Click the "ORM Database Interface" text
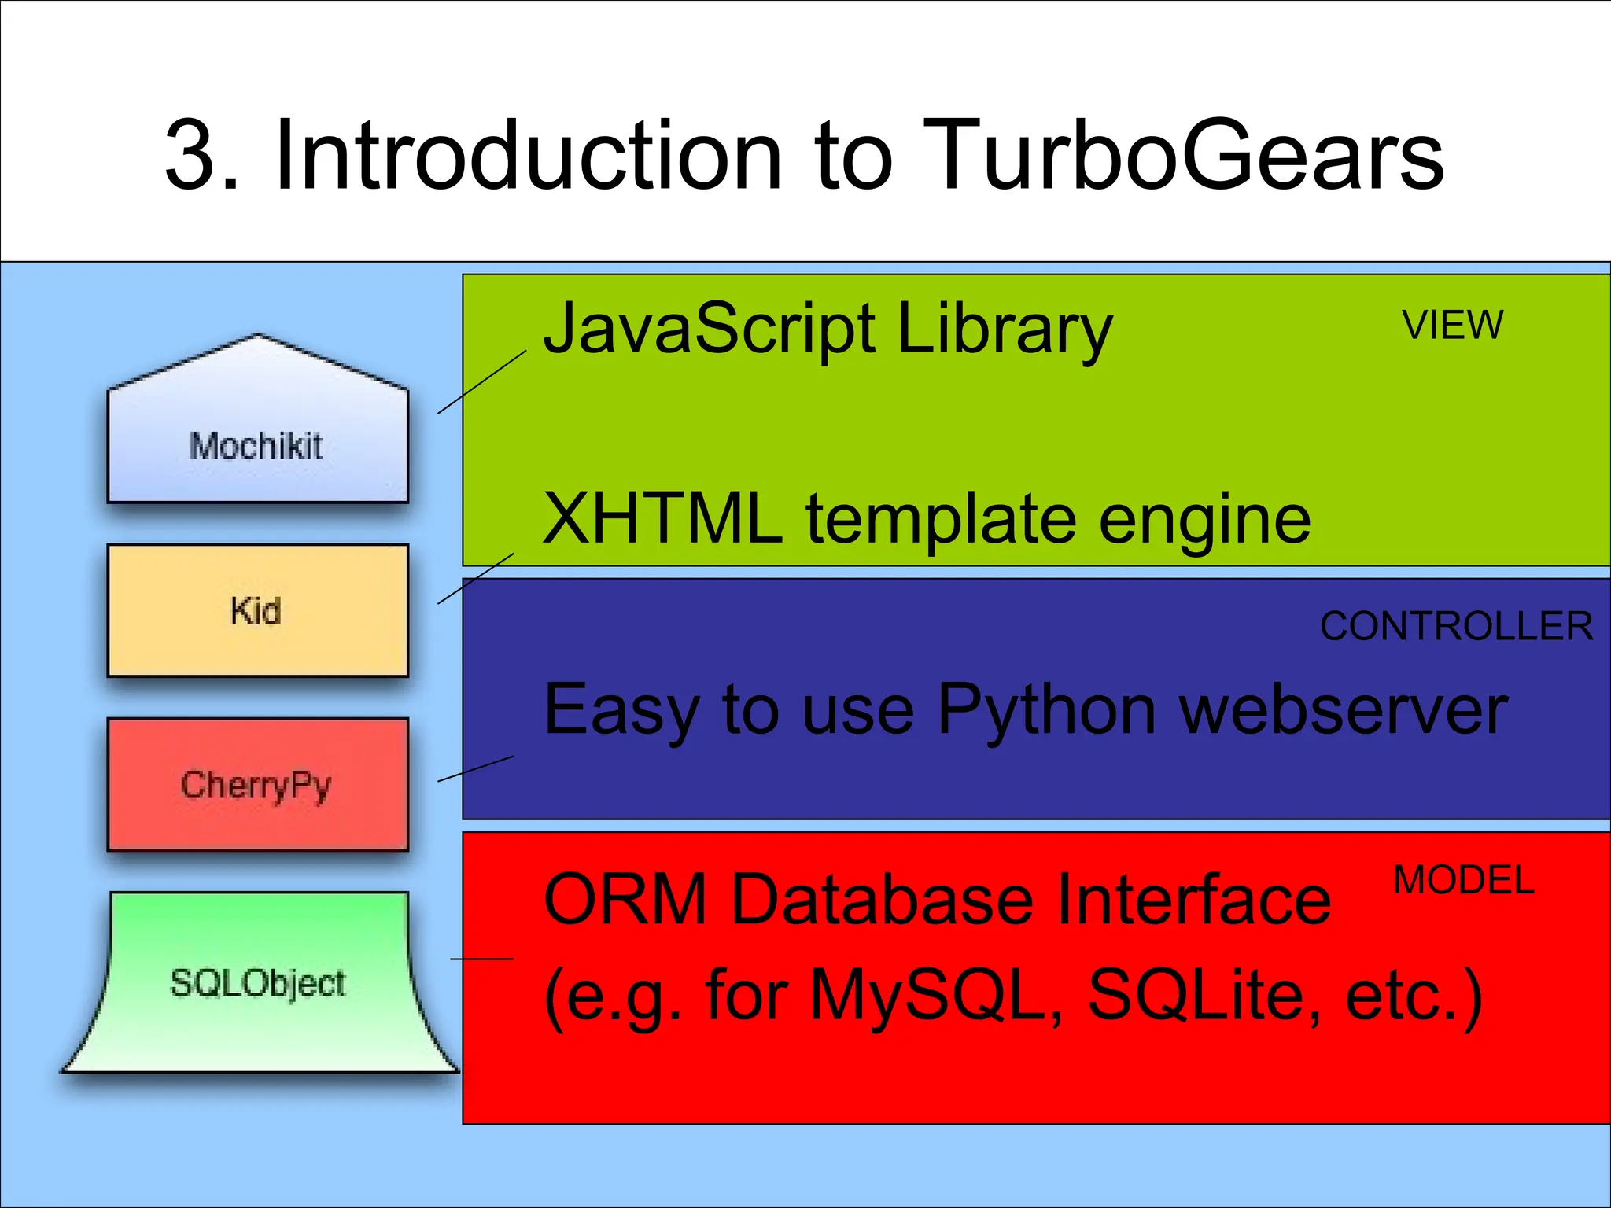The height and width of the screenshot is (1208, 1611). coord(937,900)
